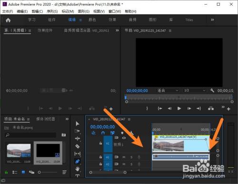Open the zoom level dropdown showing 适合
238x184 pixels.
click(x=168, y=90)
